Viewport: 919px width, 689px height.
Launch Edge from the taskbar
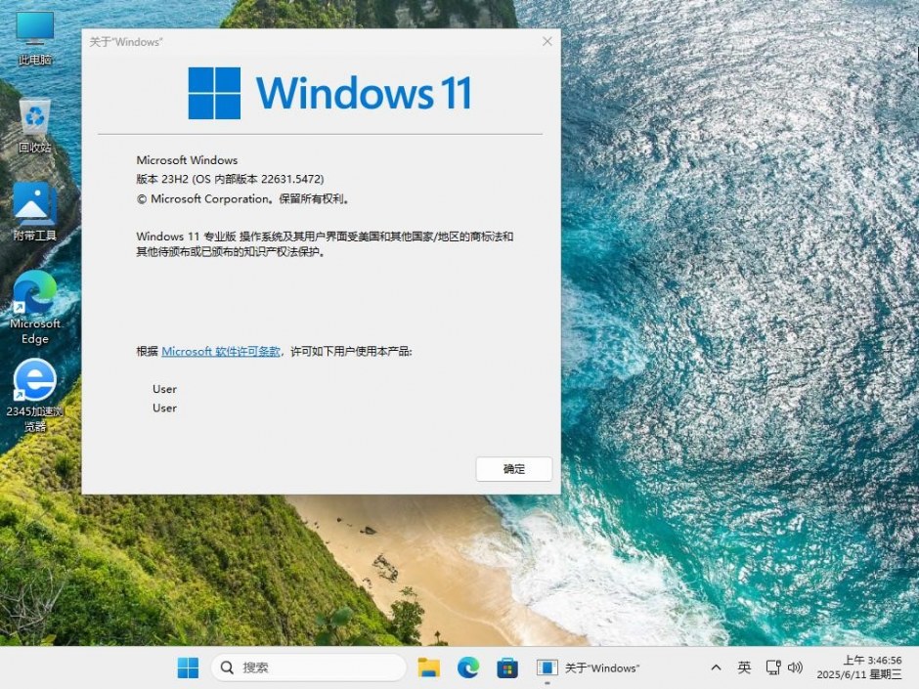click(x=467, y=667)
